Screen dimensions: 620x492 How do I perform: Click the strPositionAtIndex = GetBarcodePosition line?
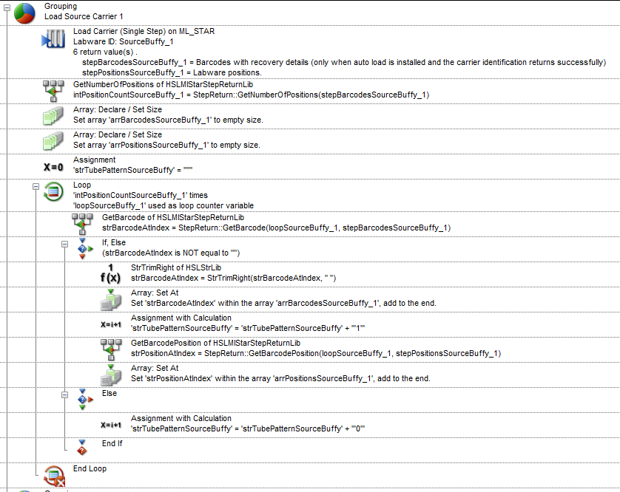[x=316, y=353]
